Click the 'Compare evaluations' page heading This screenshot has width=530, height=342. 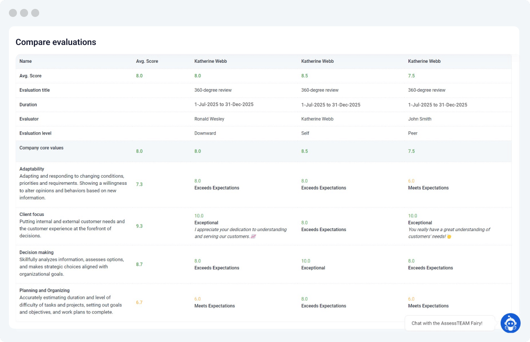coord(56,42)
